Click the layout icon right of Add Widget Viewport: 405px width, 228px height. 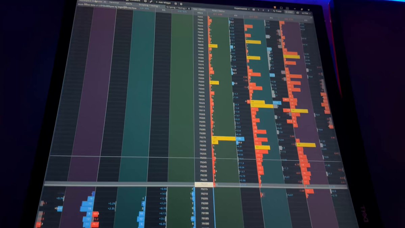[x=175, y=3]
